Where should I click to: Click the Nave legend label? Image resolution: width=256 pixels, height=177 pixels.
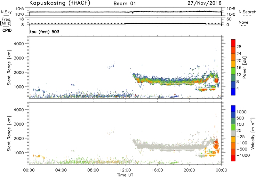(243, 22)
